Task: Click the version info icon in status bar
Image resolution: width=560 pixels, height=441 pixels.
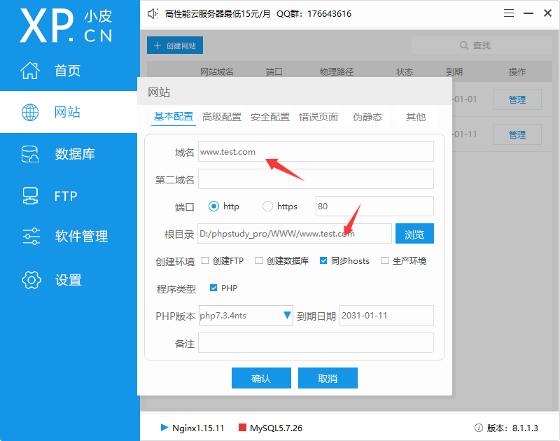Action: point(478,428)
